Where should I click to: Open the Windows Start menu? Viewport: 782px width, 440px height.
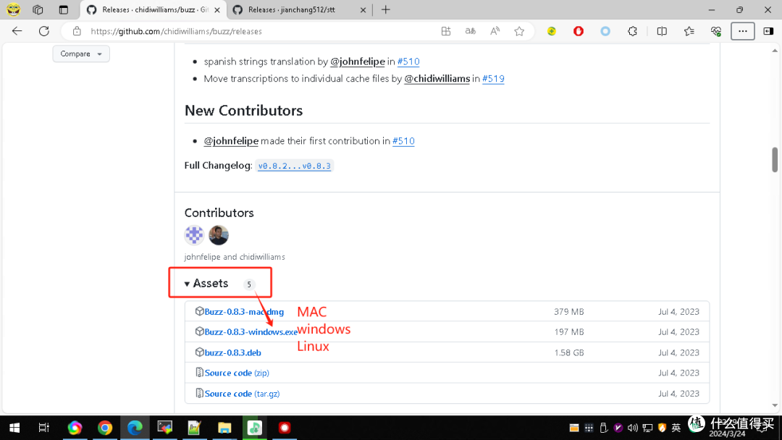[x=14, y=428]
